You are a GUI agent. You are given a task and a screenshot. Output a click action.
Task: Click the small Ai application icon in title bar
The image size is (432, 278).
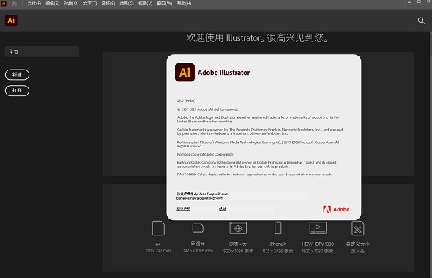4,4
